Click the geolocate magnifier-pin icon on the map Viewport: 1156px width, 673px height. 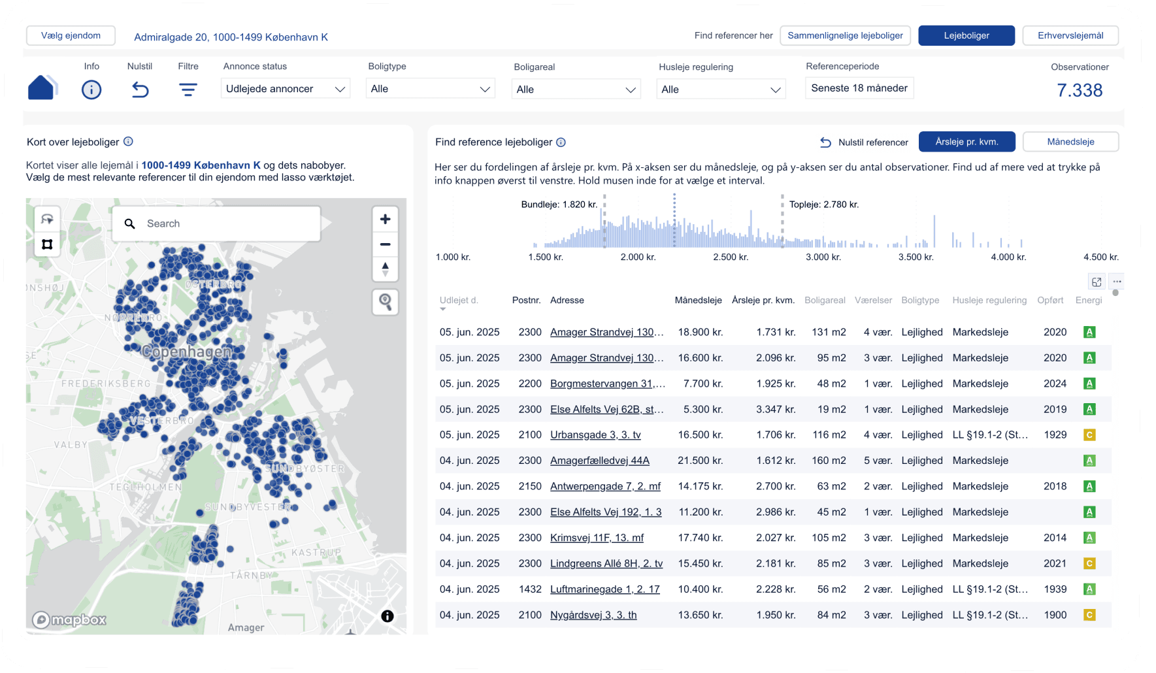tap(385, 302)
